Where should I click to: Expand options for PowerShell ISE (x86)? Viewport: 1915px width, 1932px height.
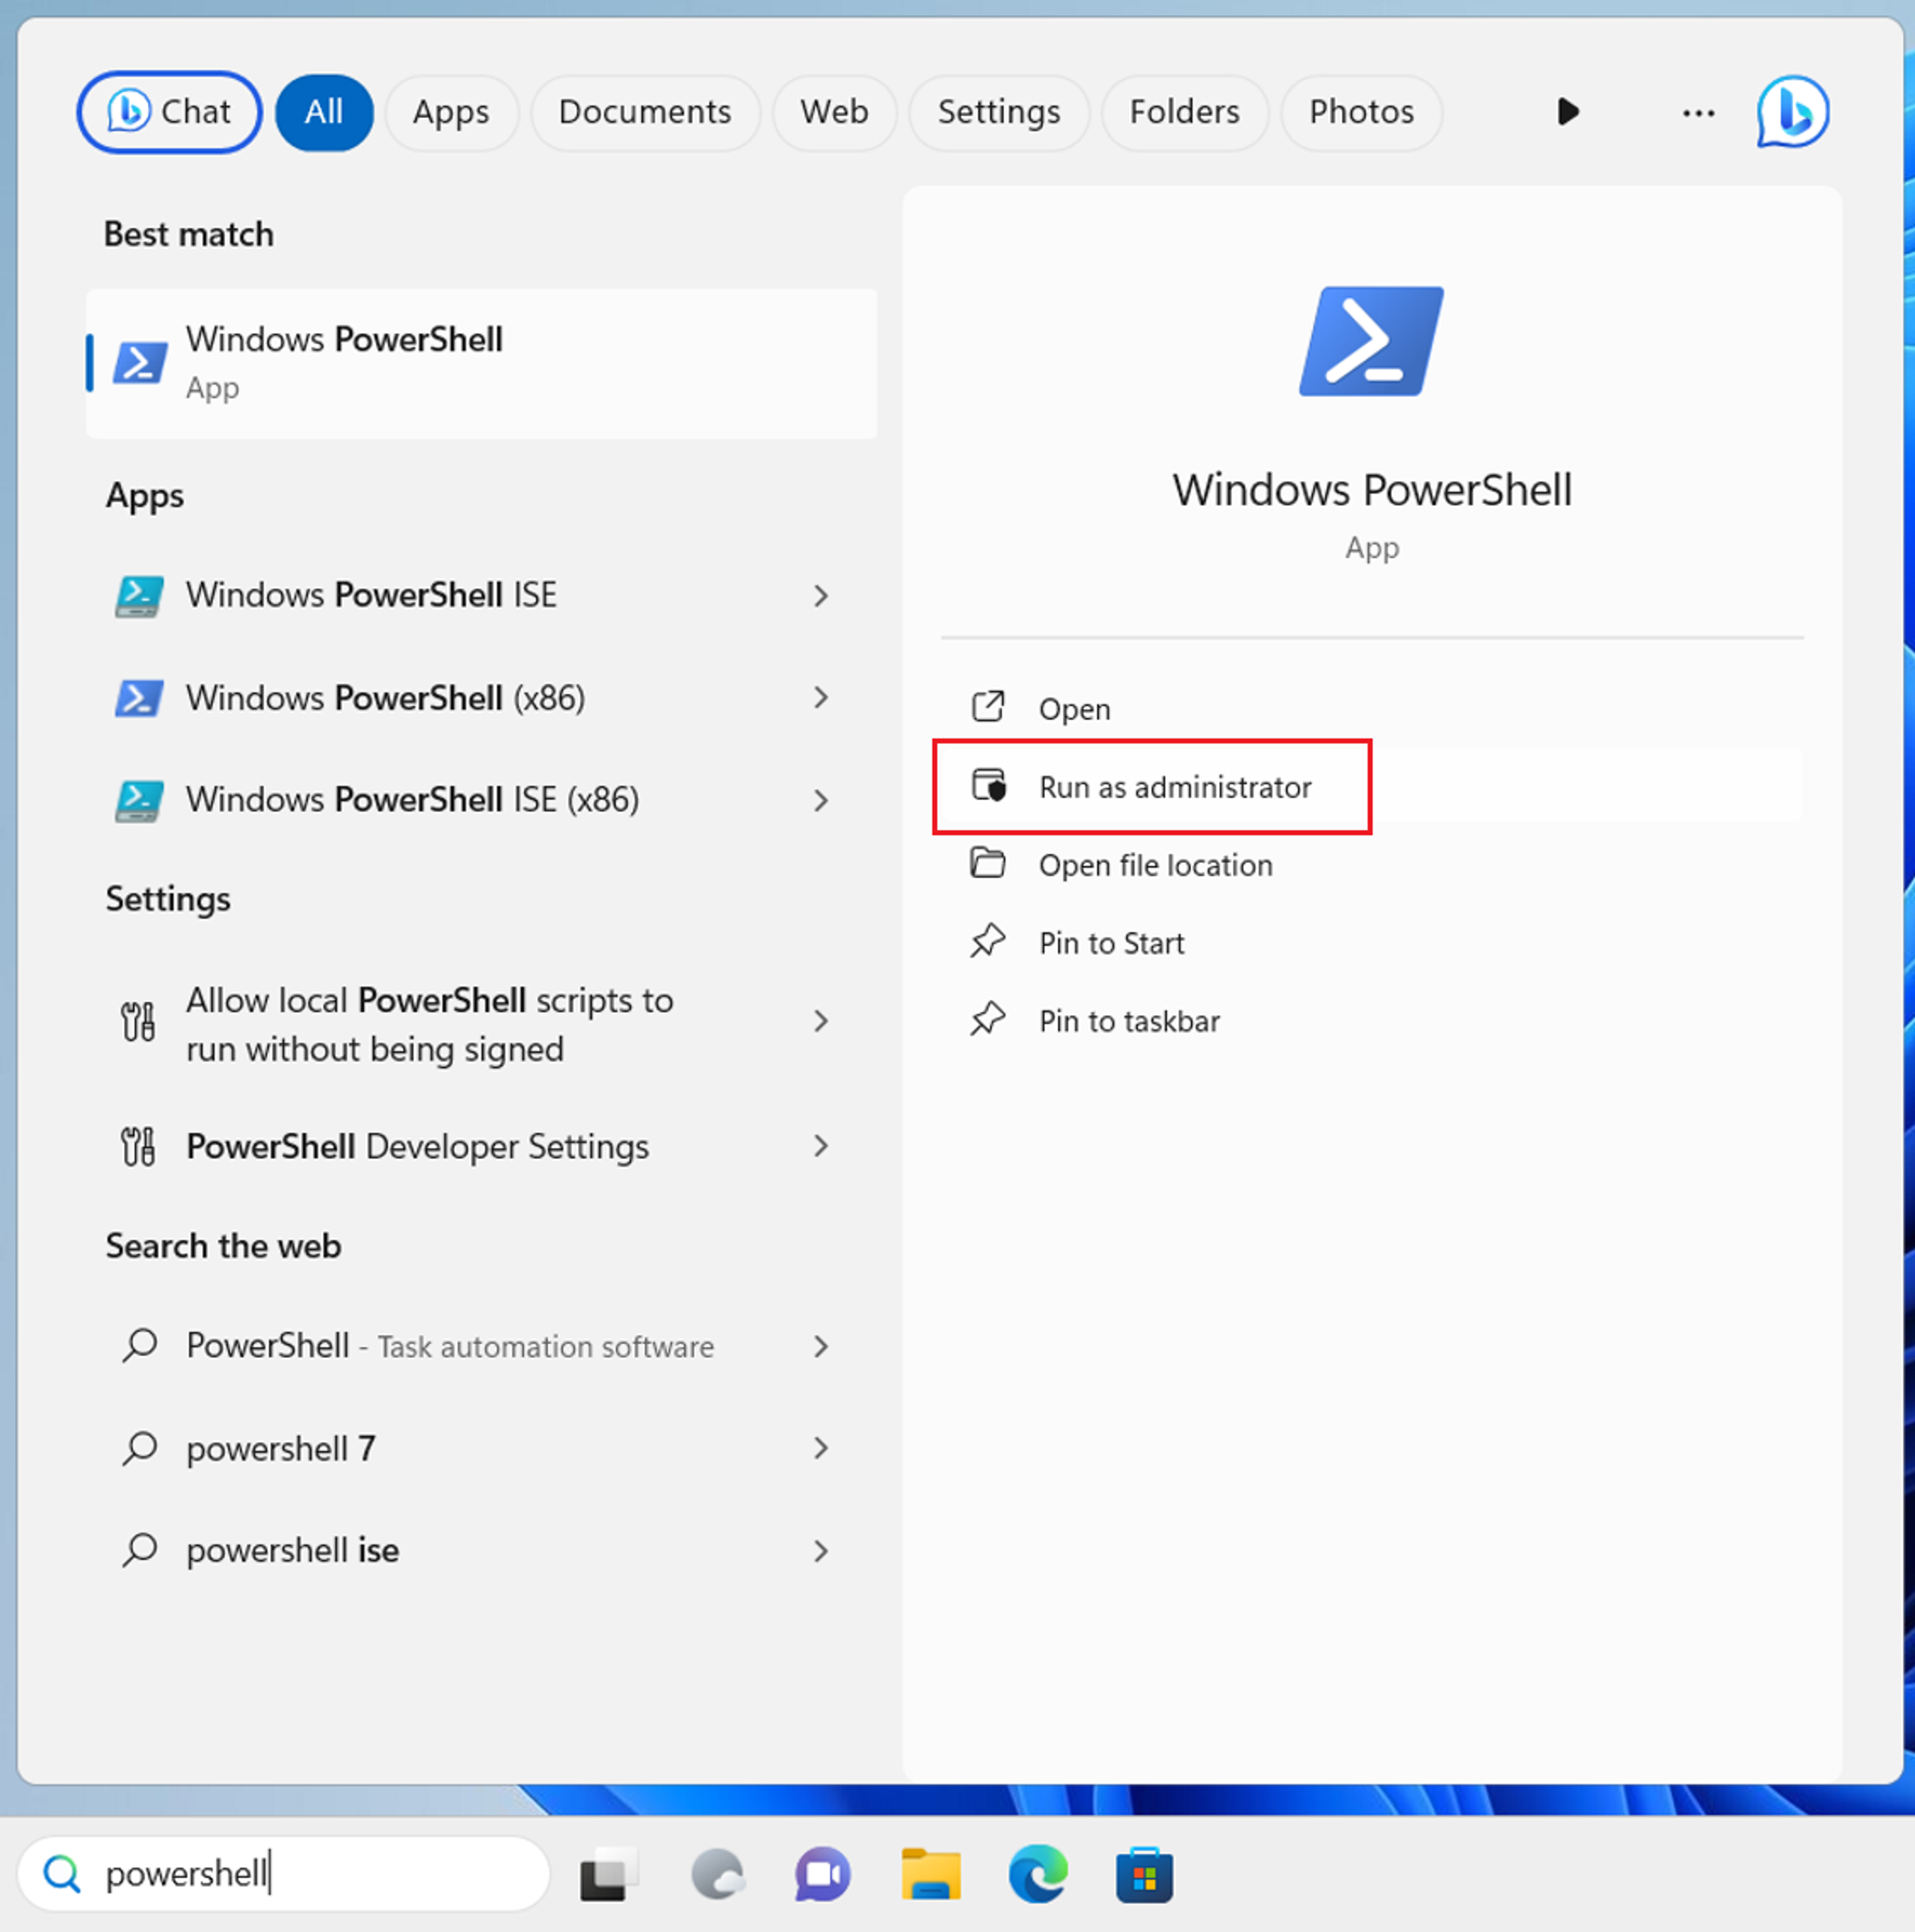click(821, 800)
